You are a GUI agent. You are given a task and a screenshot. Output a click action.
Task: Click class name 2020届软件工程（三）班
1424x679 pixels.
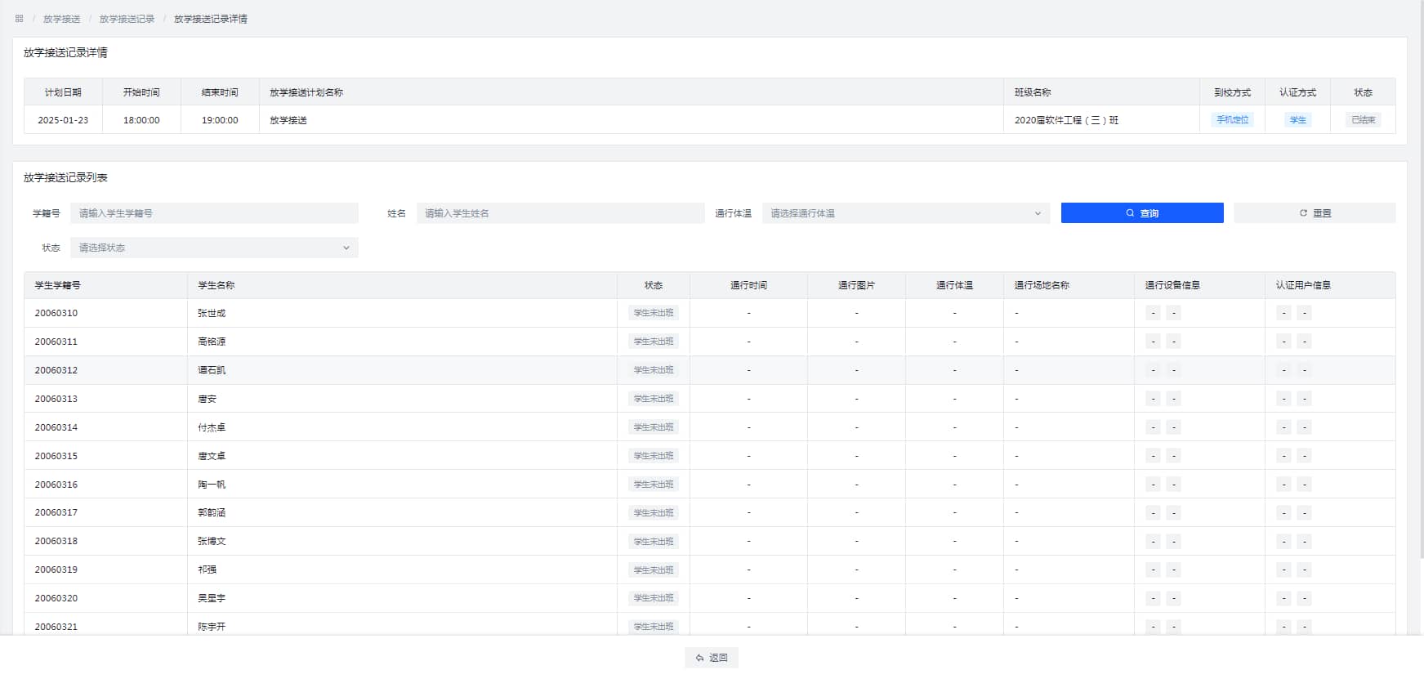pyautogui.click(x=1066, y=120)
